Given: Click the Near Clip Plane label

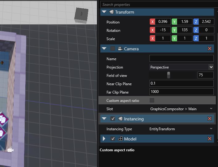Looking at the screenshot, I should click(119, 84).
